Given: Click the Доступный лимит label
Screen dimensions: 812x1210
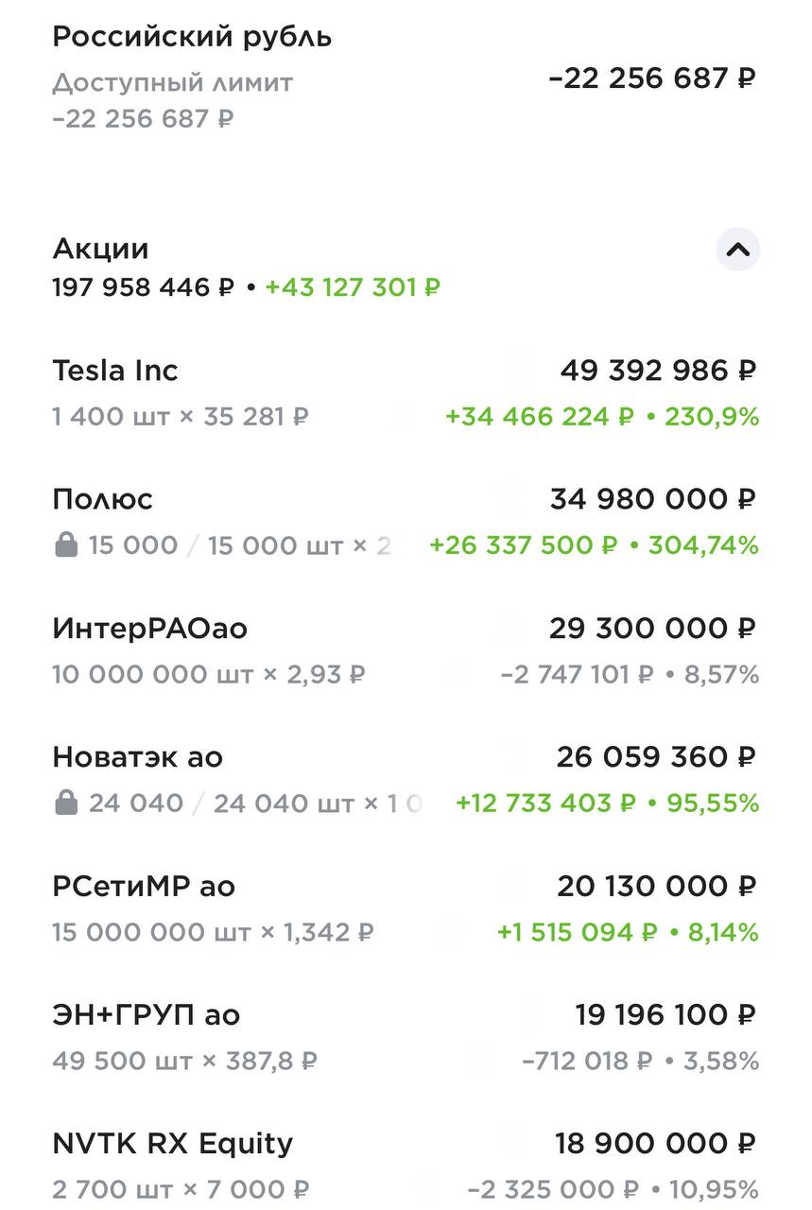Looking at the screenshot, I should click(x=172, y=83).
